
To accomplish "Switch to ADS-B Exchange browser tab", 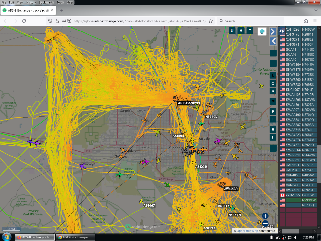I will coord(28,11).
